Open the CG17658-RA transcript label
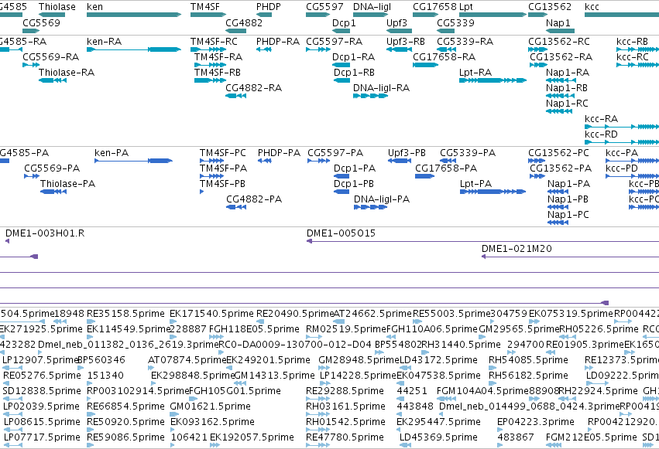 444,56
